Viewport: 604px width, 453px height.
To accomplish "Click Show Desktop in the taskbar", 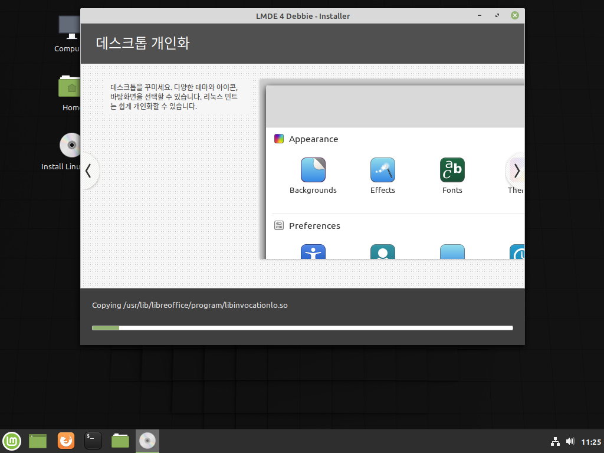I will 38,441.
